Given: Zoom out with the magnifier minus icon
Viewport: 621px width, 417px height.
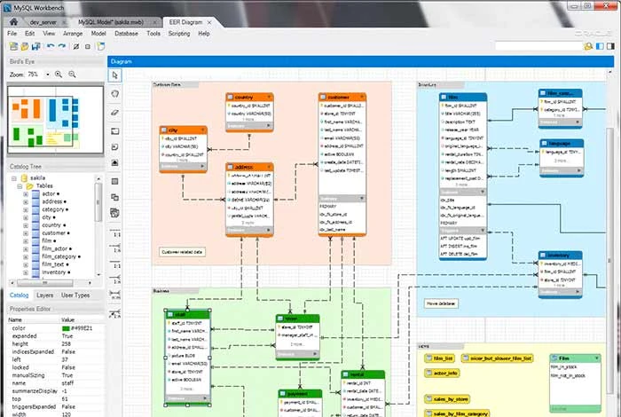Looking at the screenshot, I should pos(72,74).
